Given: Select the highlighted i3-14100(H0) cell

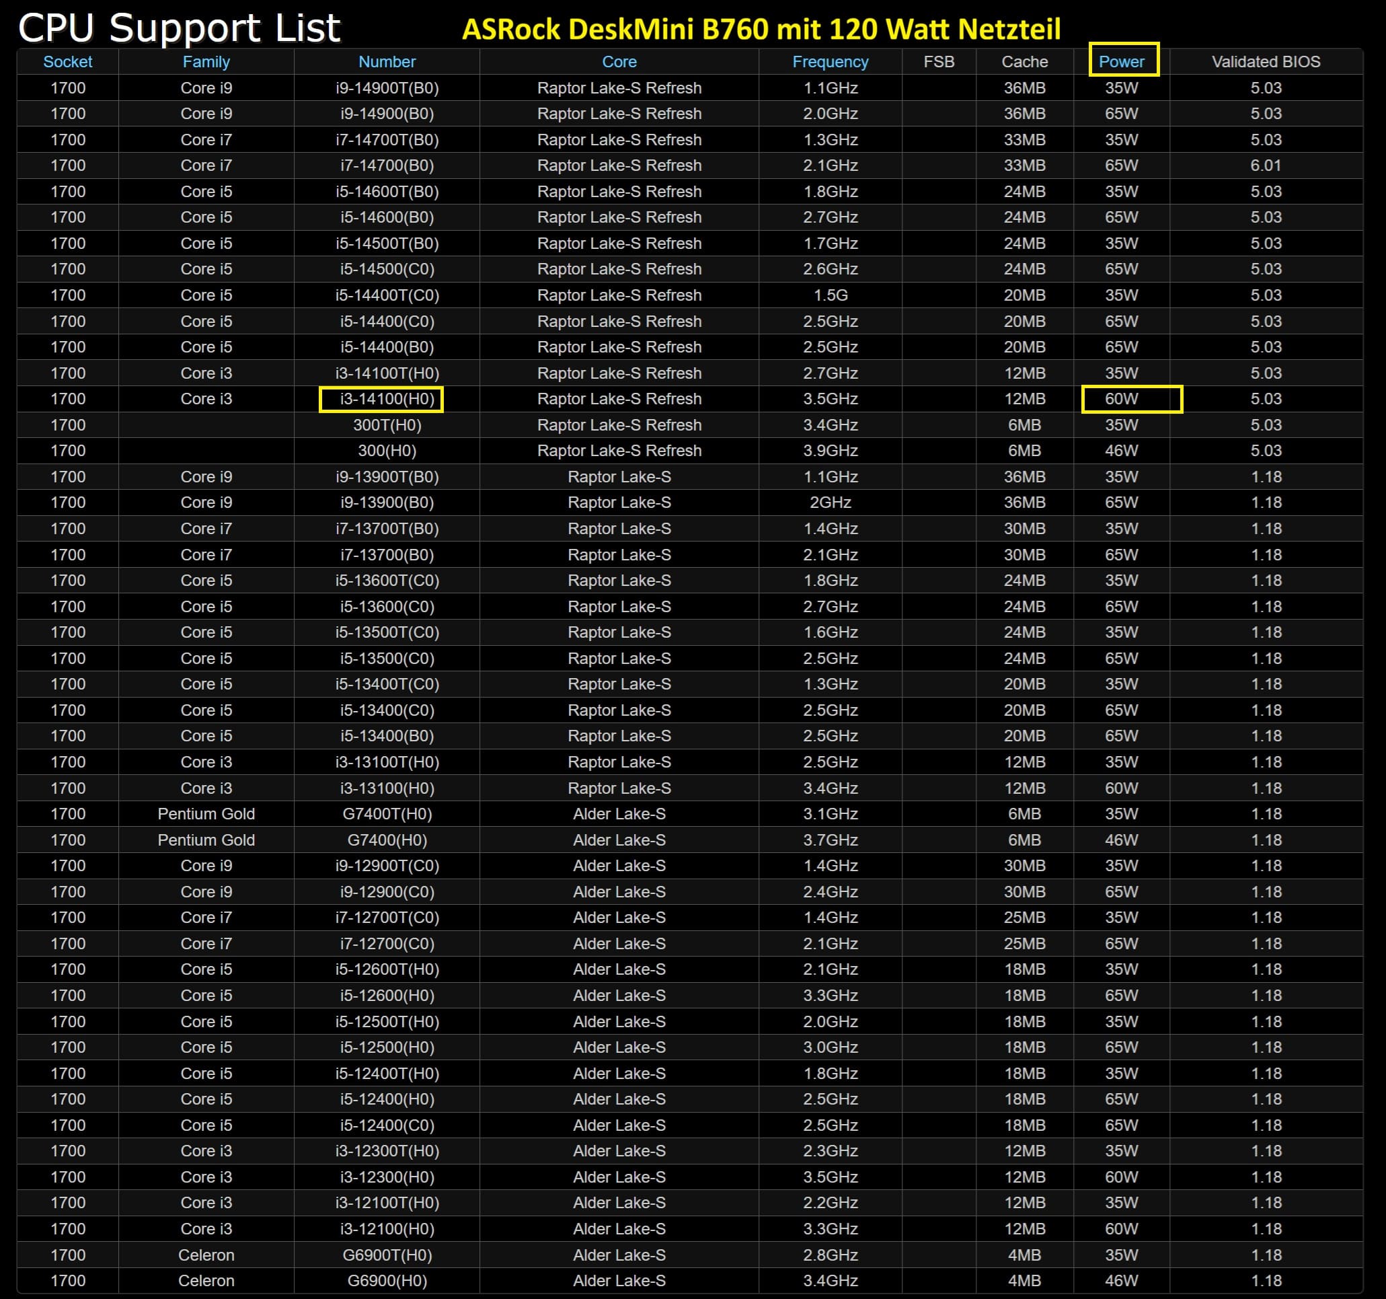Looking at the screenshot, I should point(386,399).
